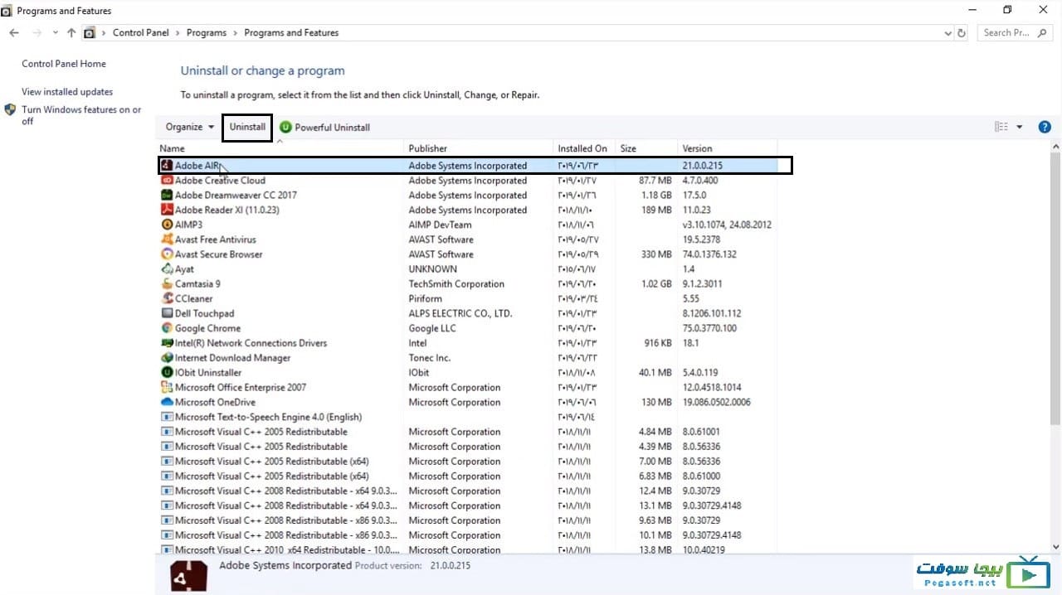Image resolution: width=1062 pixels, height=595 pixels.
Task: Click the Intel(R) Network Connections Drivers icon
Action: [167, 343]
